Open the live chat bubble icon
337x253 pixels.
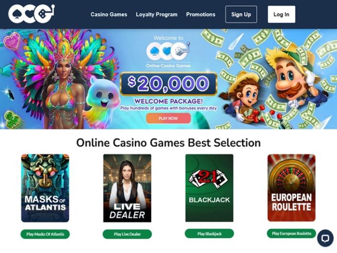[x=325, y=238]
